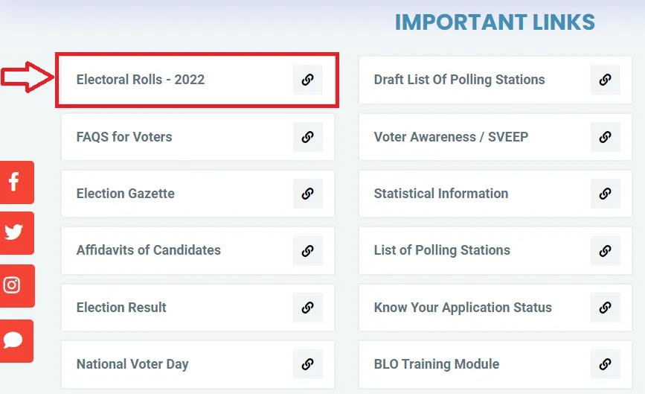This screenshot has height=394, width=645.
Task: Open the chat bubble icon
Action: (16, 341)
